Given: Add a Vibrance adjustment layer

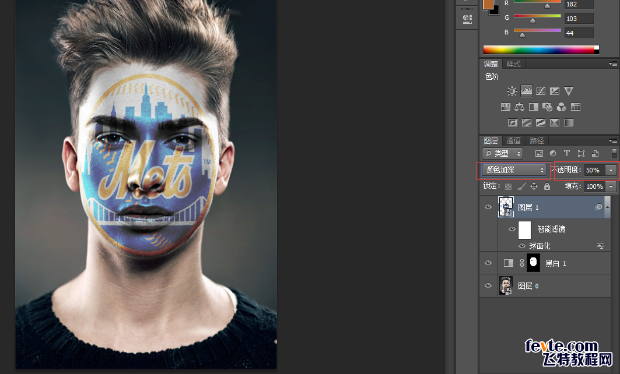Looking at the screenshot, I should click(x=569, y=91).
